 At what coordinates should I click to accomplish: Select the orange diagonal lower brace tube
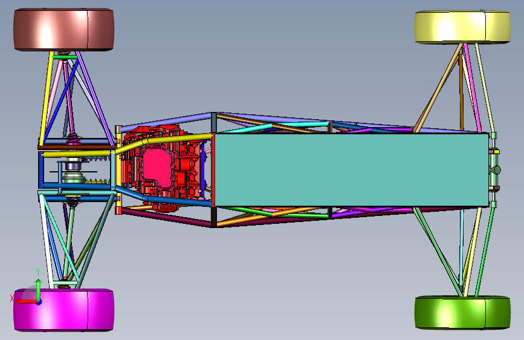pos(267,217)
